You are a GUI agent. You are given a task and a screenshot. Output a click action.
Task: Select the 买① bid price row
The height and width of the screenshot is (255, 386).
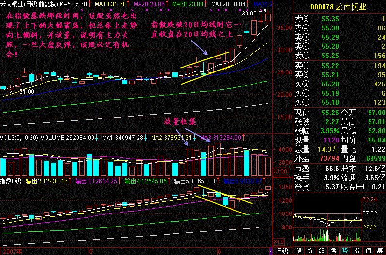(x=339, y=65)
